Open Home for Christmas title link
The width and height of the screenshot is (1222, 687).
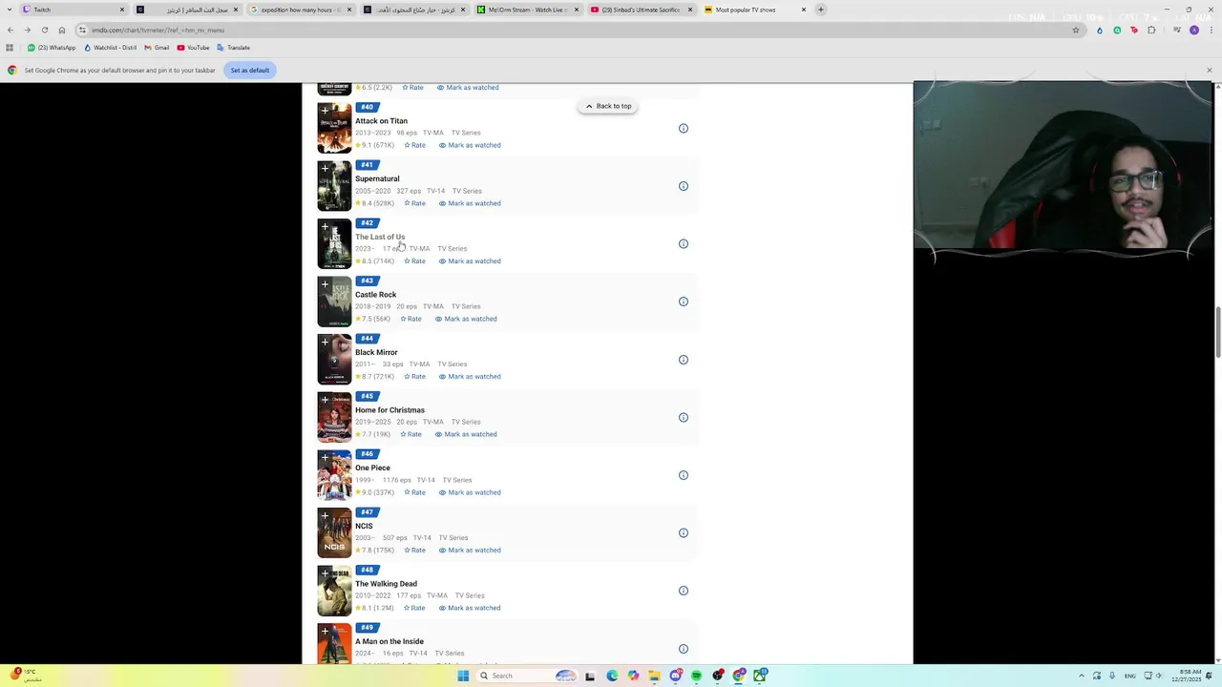[390, 410]
